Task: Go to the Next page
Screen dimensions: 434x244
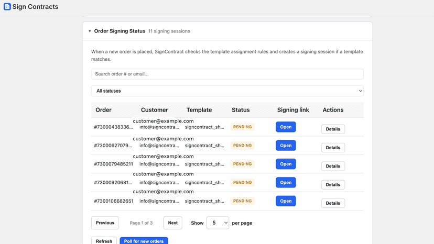Action: (173, 223)
